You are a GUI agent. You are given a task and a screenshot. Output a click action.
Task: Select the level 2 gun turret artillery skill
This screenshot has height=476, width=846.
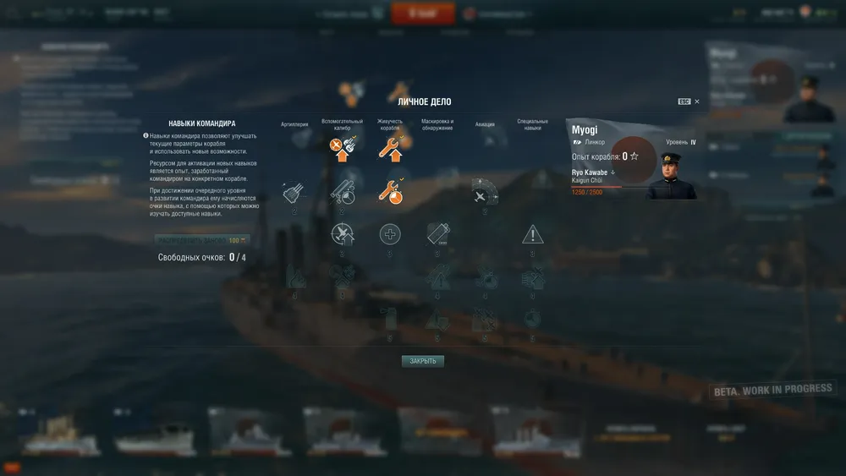tap(294, 193)
